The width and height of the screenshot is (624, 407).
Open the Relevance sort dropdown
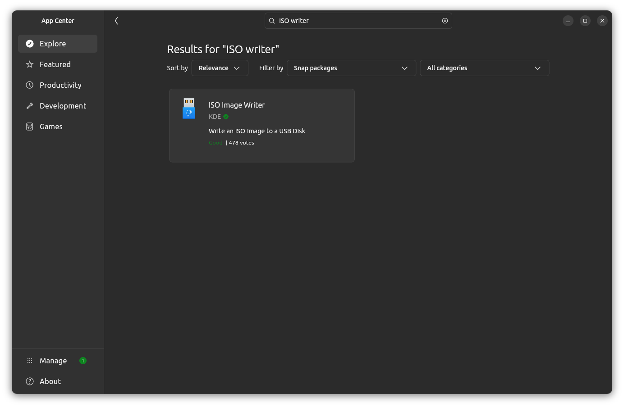[x=220, y=68]
